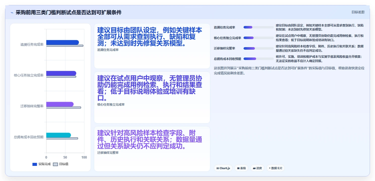Click the x-axis tick value 100
The height and width of the screenshot is (181, 375).
coord(84,157)
